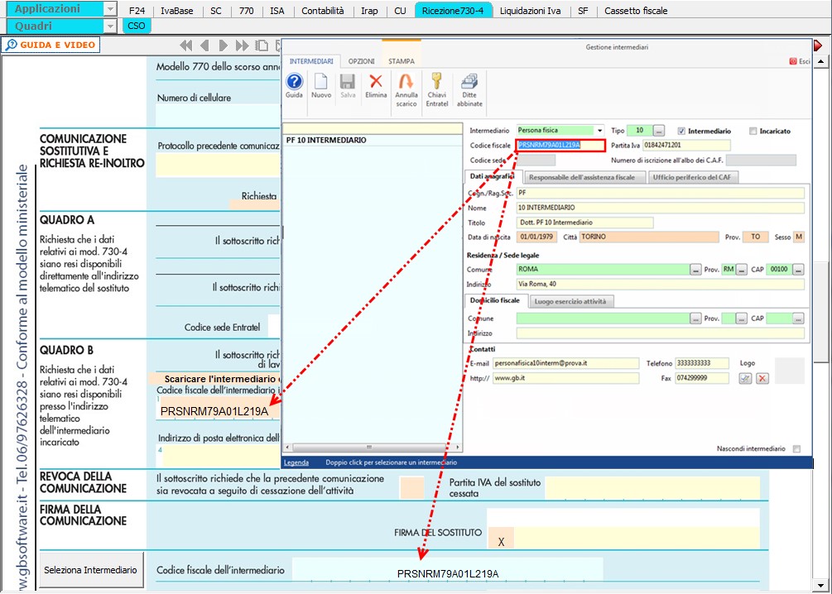
Task: Tick the Nascondi intermediario checkbox
Action: [796, 449]
